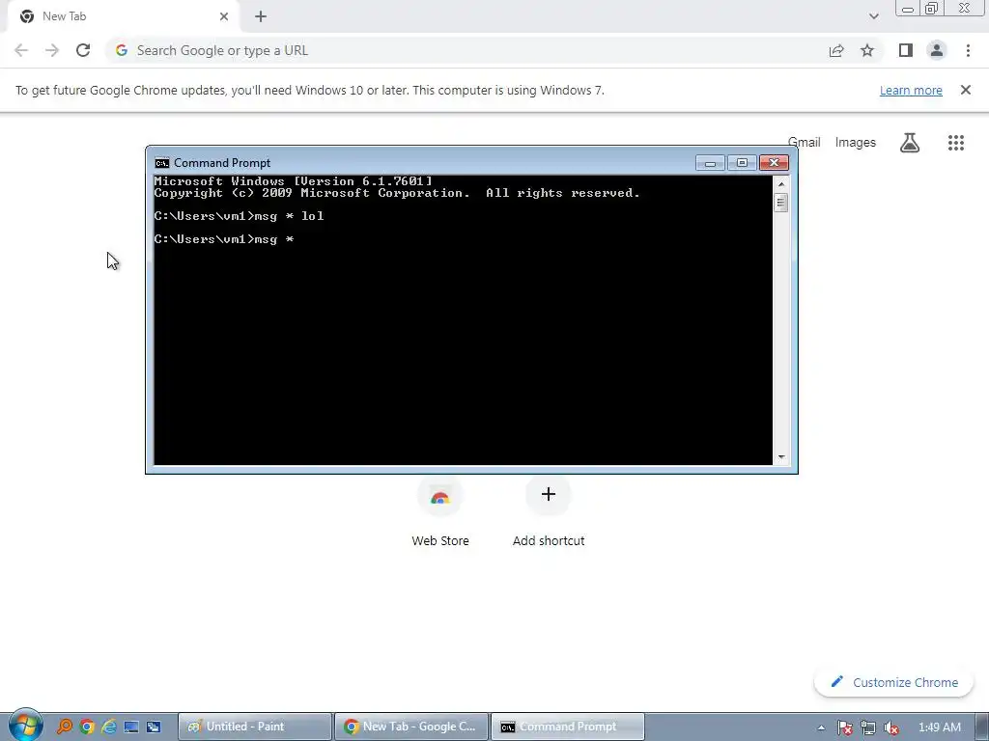Screen dimensions: 989x741
Task: Click the switch windows quick-launch icon
Action: pos(154,727)
